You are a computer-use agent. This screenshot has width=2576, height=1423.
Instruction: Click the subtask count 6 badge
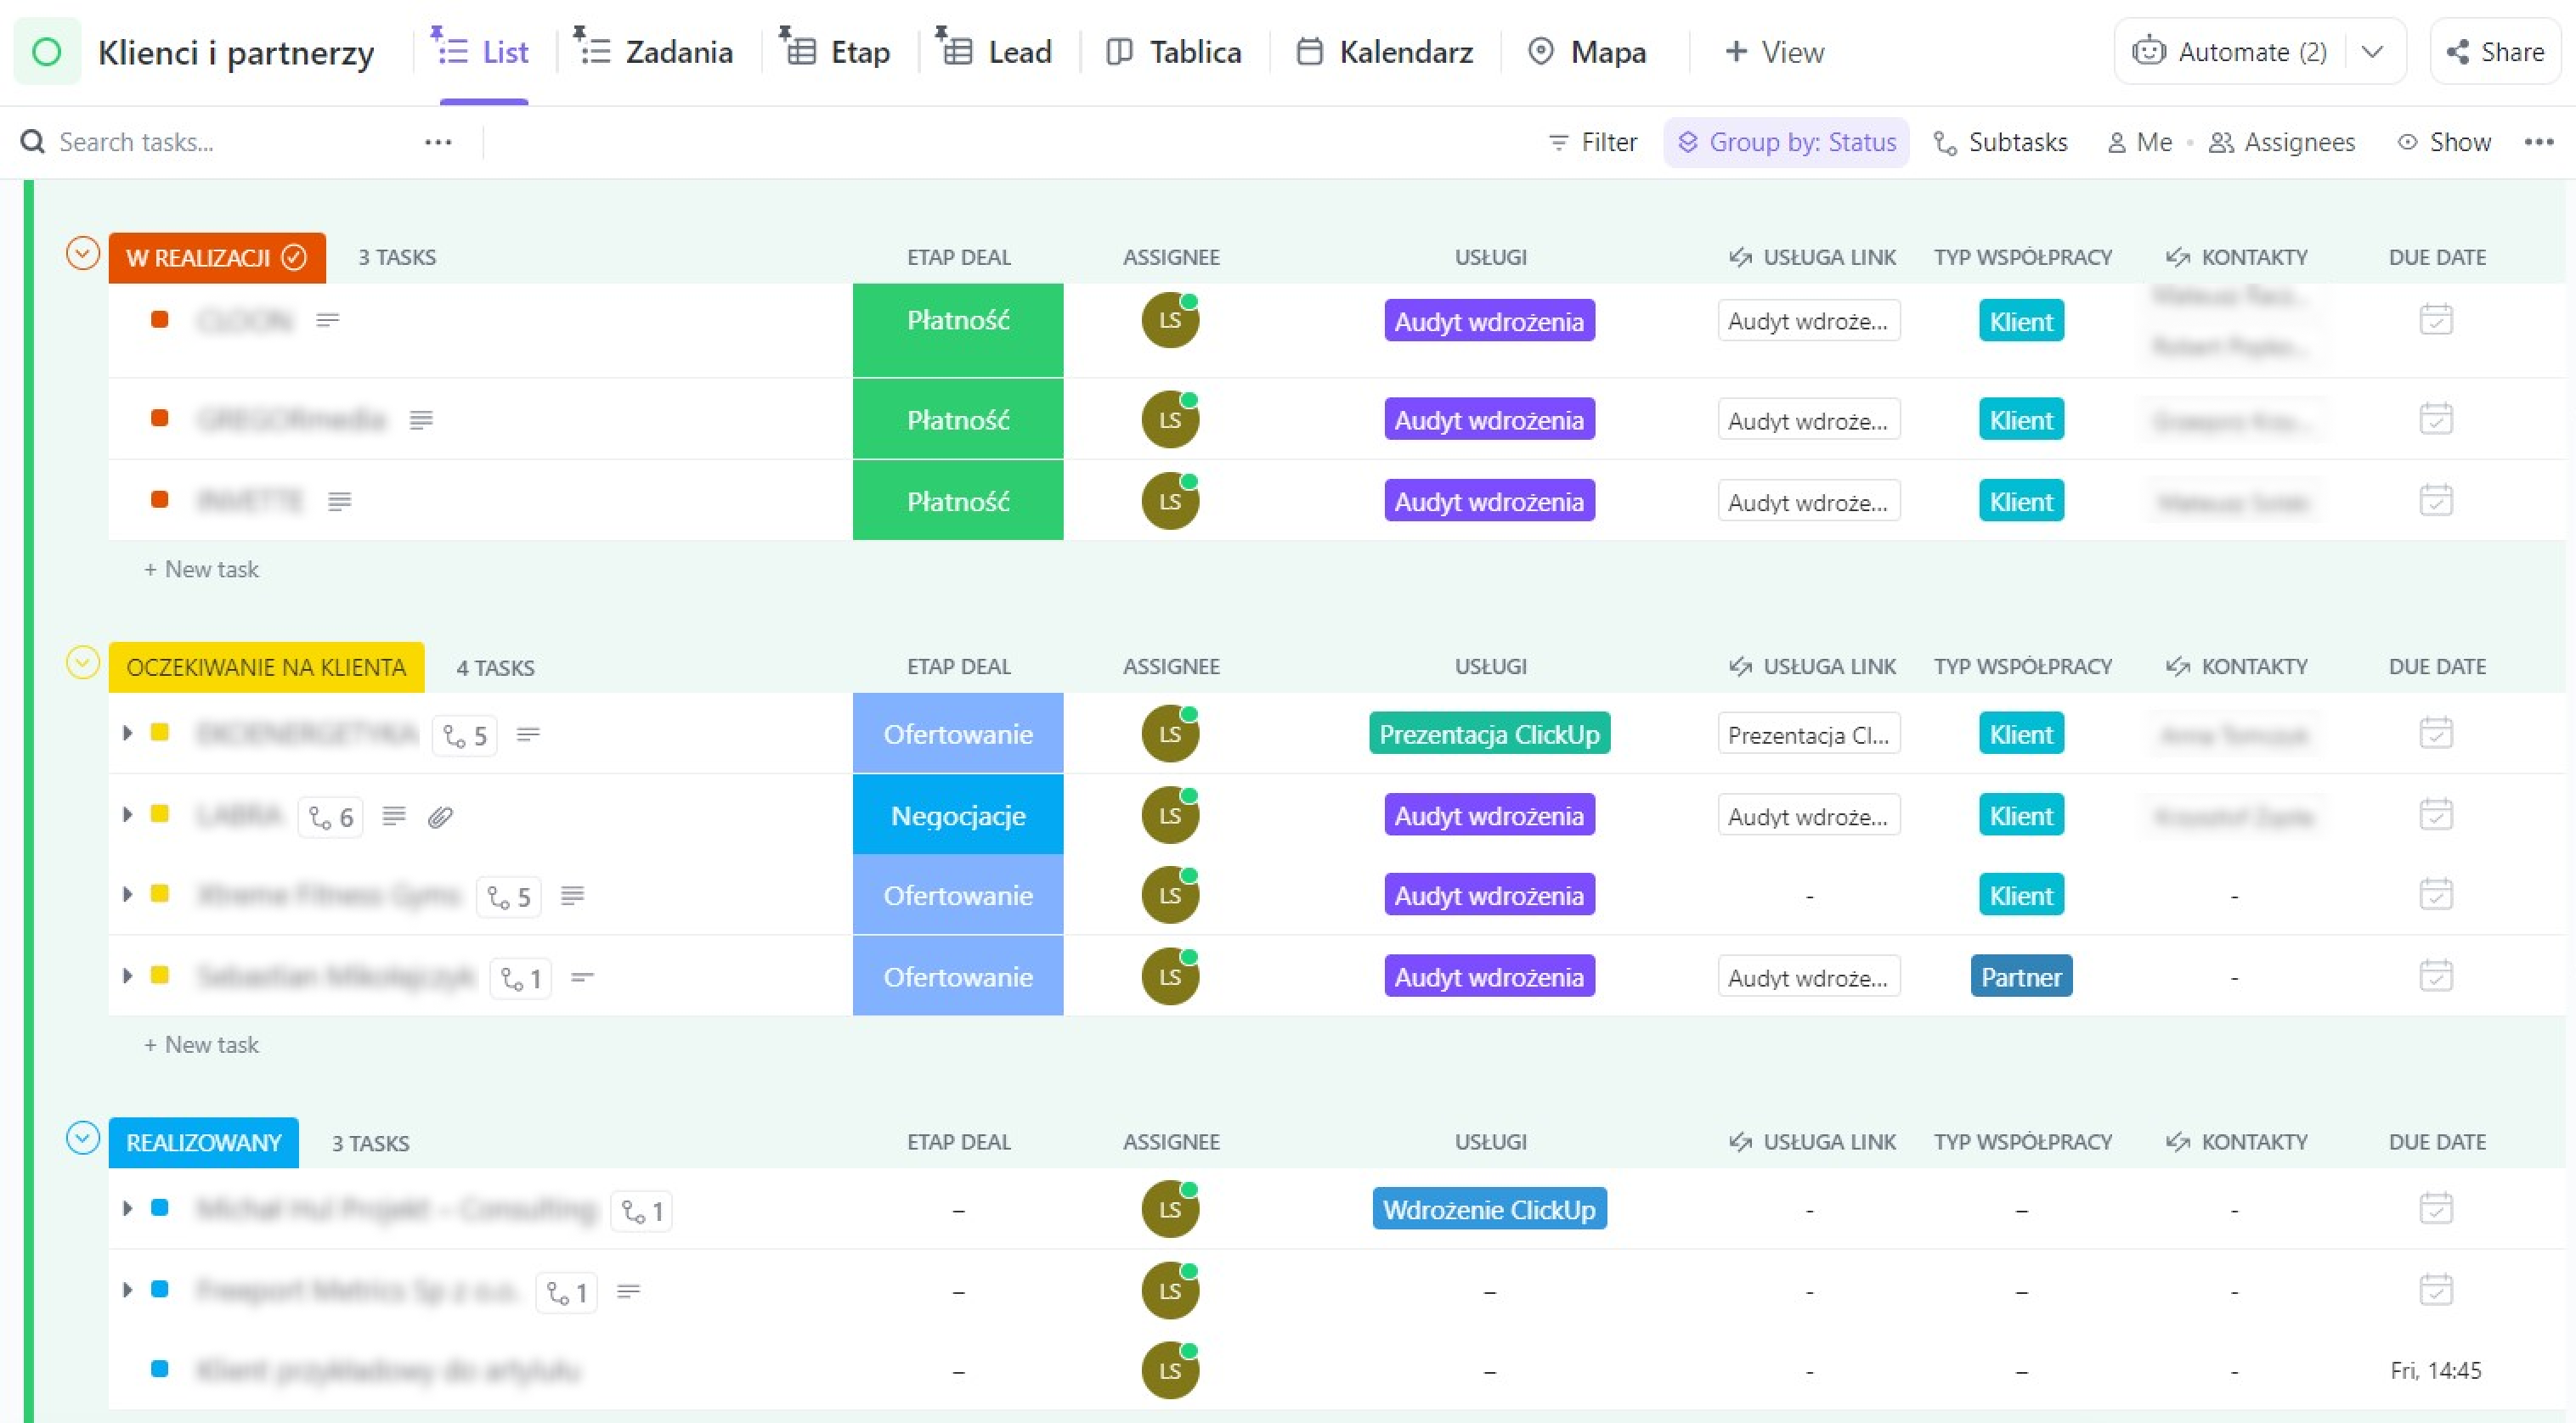[x=331, y=818]
